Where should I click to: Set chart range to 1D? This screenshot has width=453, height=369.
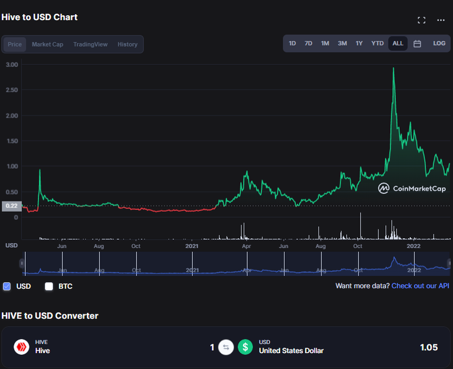(x=293, y=43)
